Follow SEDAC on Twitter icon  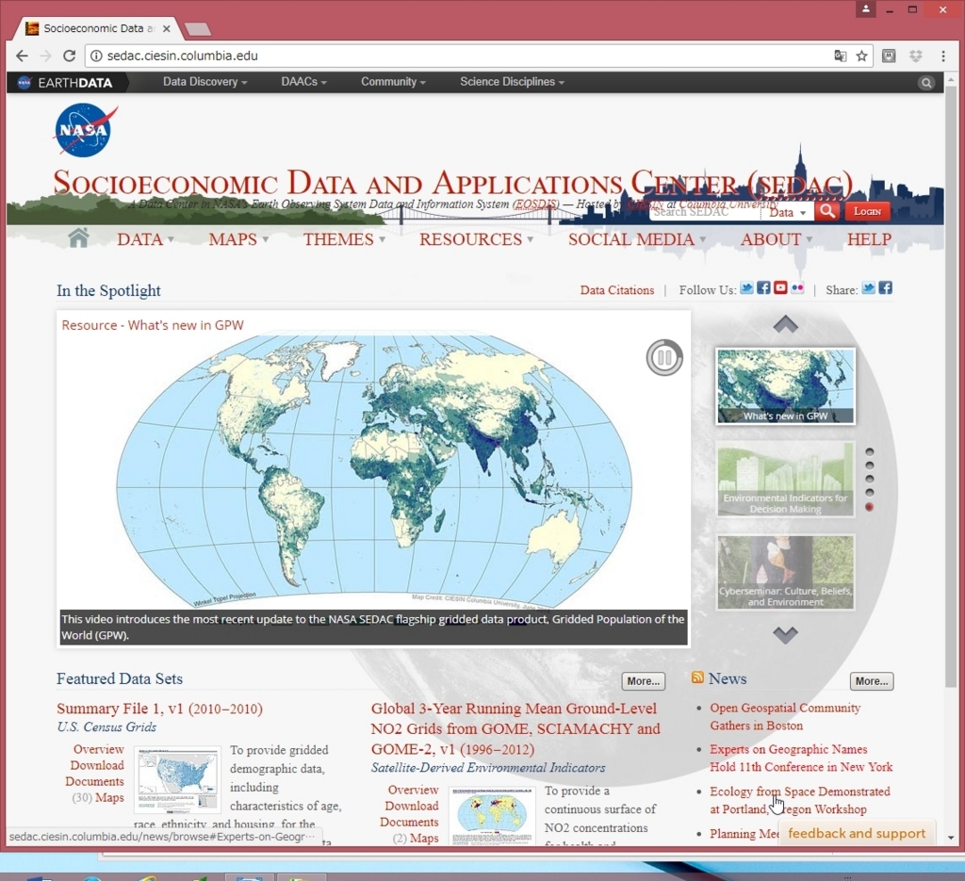tap(746, 288)
